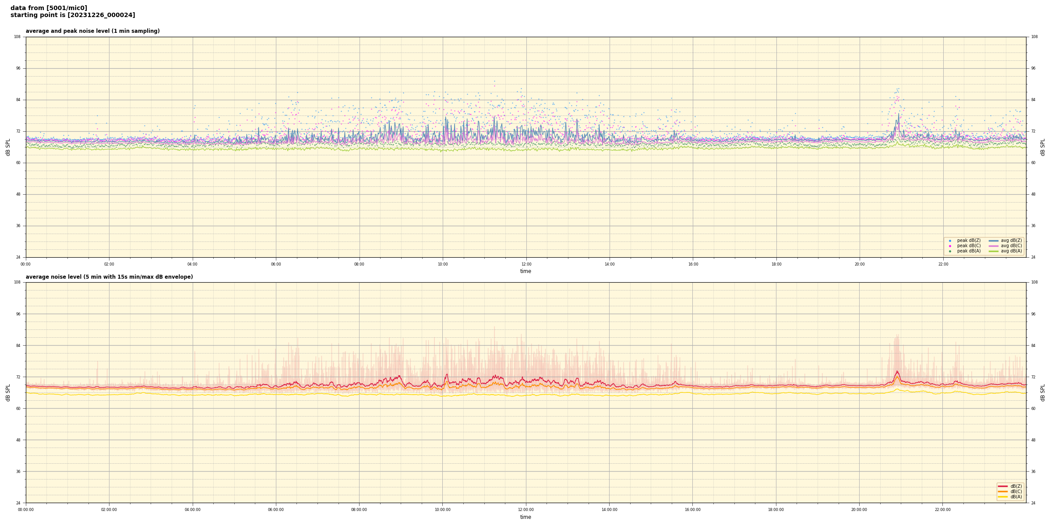Click avg dB(A) legend line
Viewport: 1051px width, 525px height.
[x=993, y=251]
